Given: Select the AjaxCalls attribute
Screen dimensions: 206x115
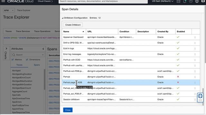Looking at the screenshot, I should 16,95.
